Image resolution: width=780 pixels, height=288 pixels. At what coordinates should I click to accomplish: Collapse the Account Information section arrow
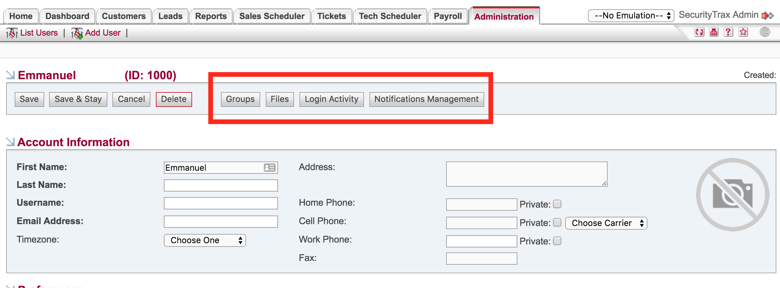tap(10, 142)
